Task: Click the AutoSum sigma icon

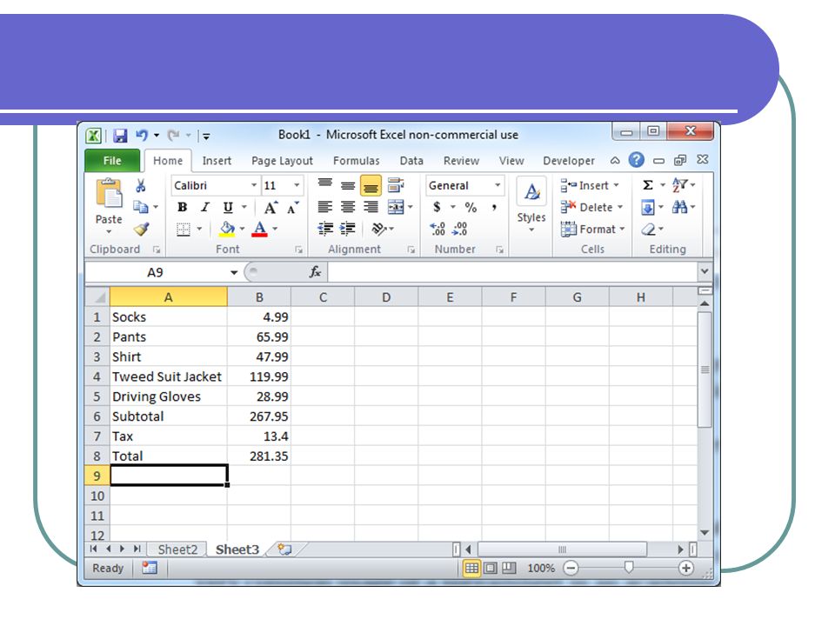Action: pos(647,184)
